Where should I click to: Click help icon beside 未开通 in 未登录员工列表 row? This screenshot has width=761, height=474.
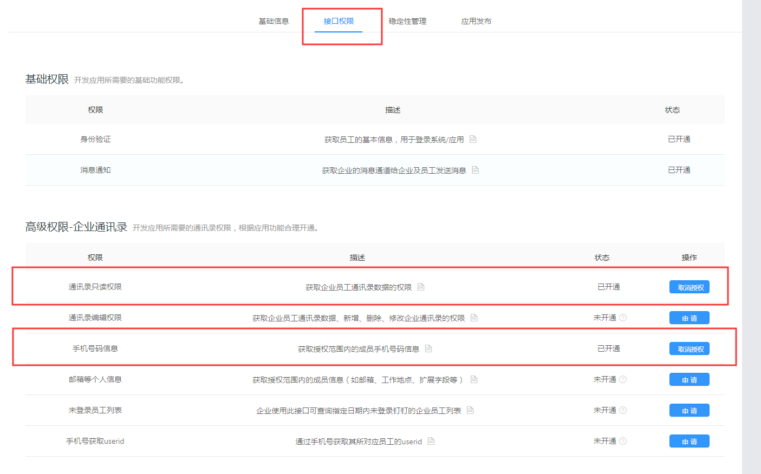623,410
